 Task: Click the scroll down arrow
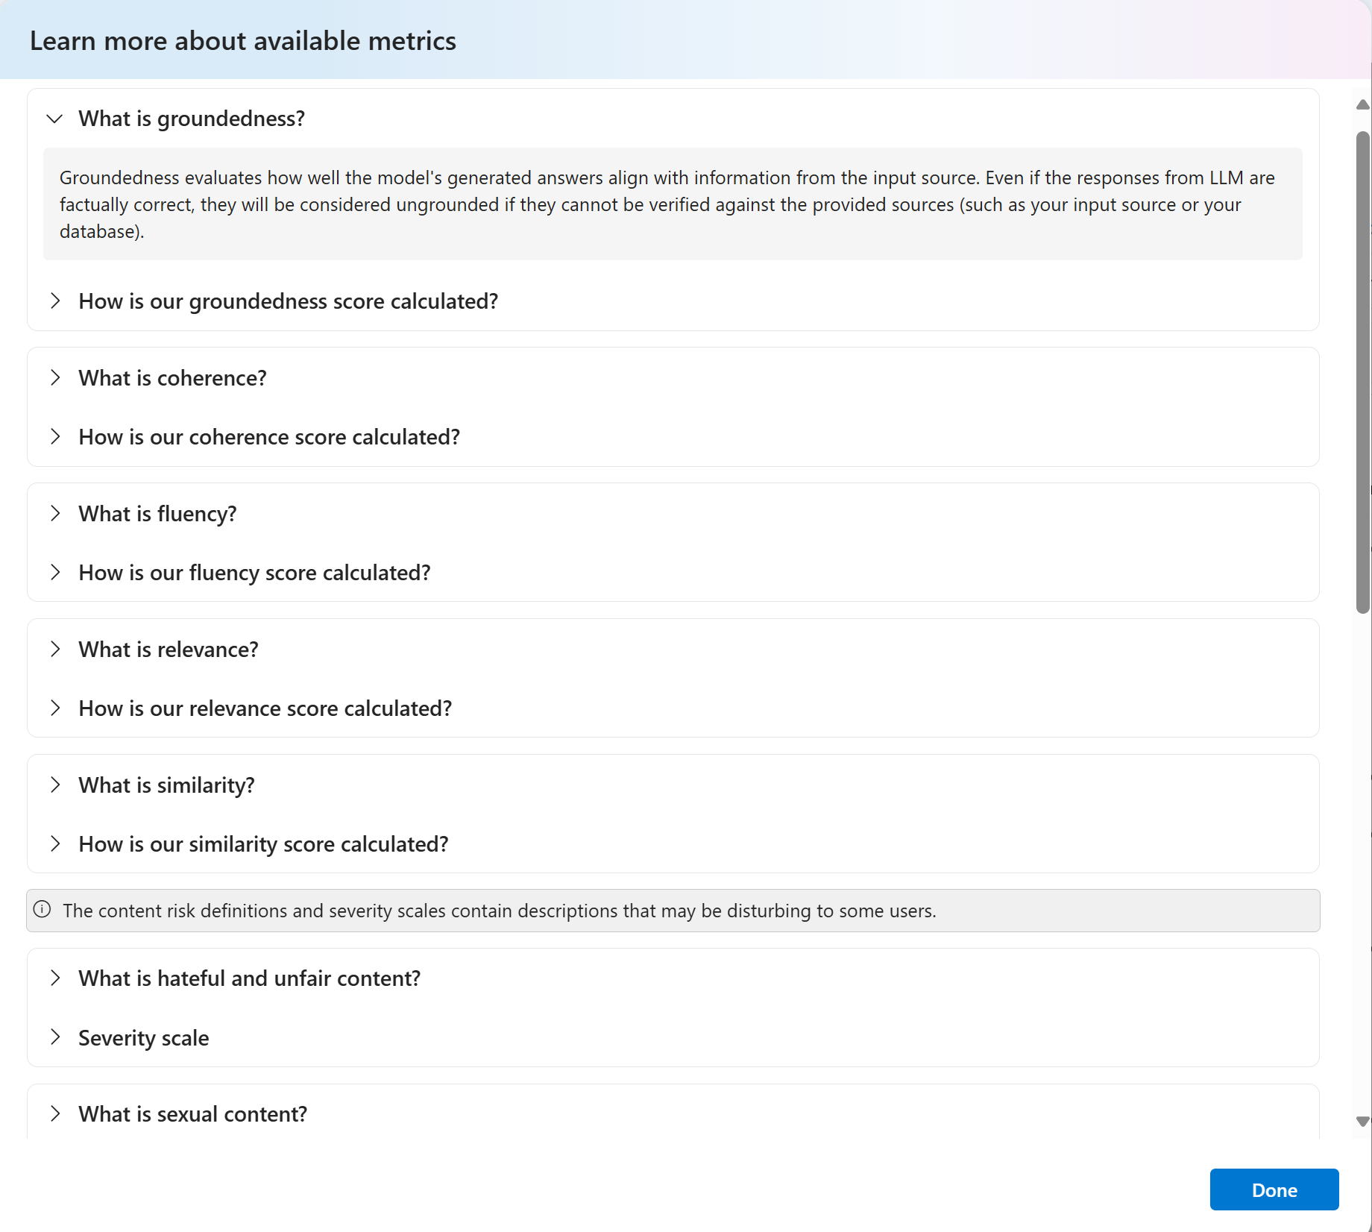[x=1362, y=1122]
